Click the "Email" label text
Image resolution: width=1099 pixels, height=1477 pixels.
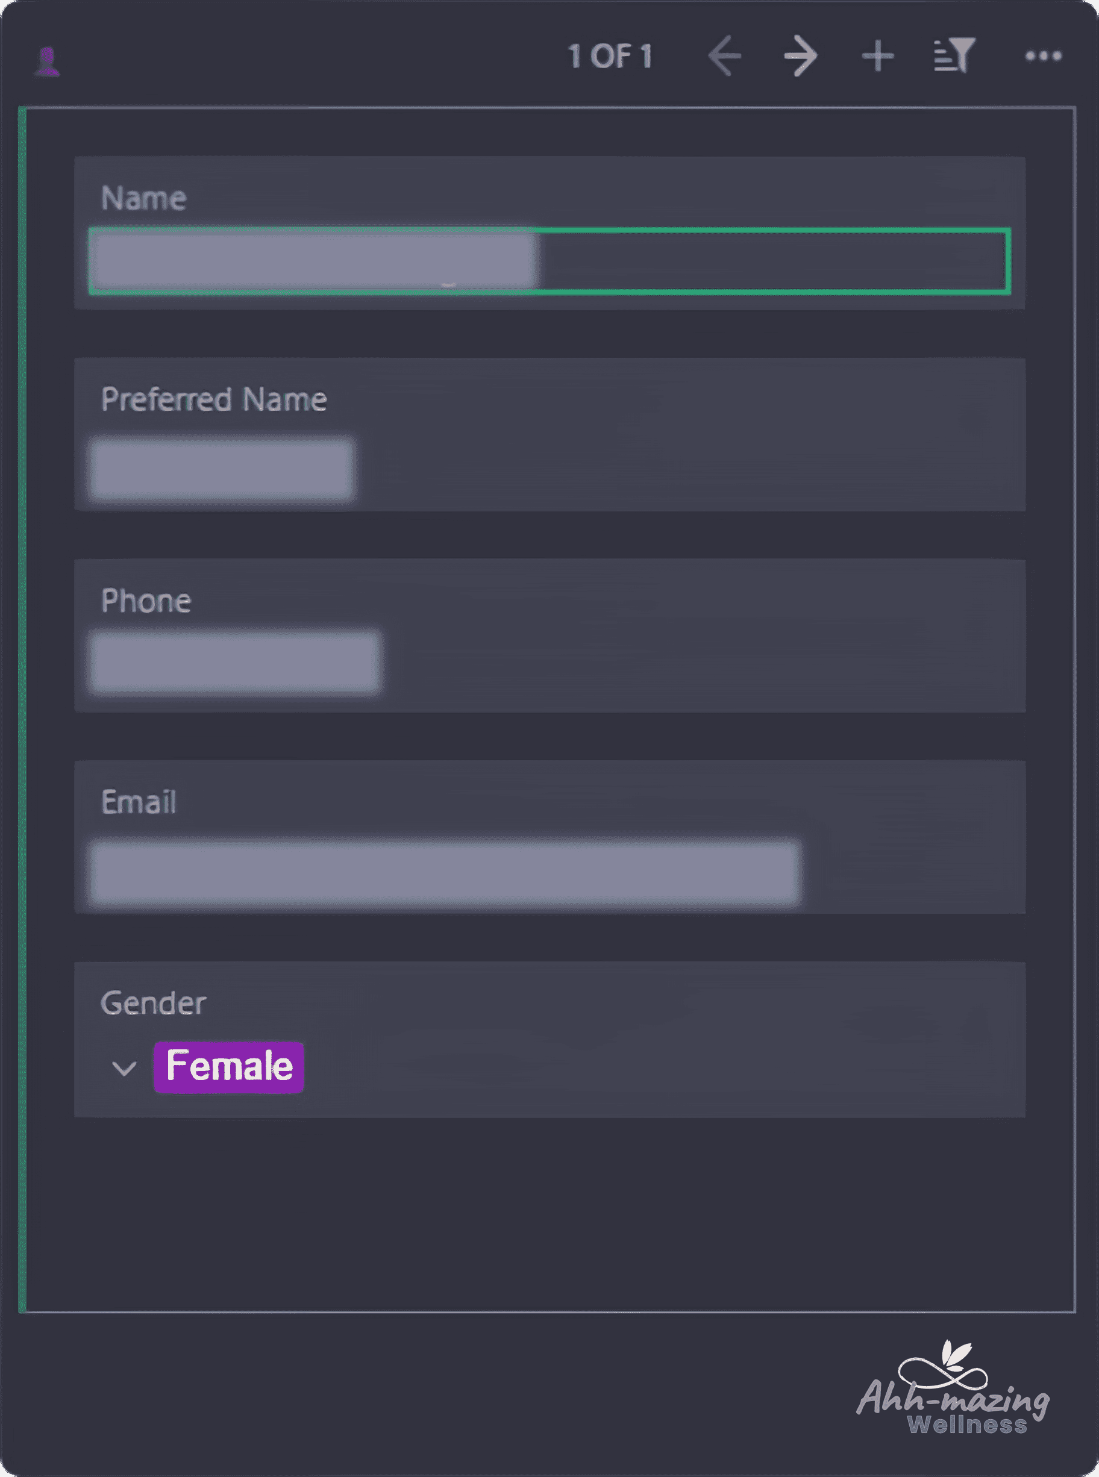coord(139,802)
